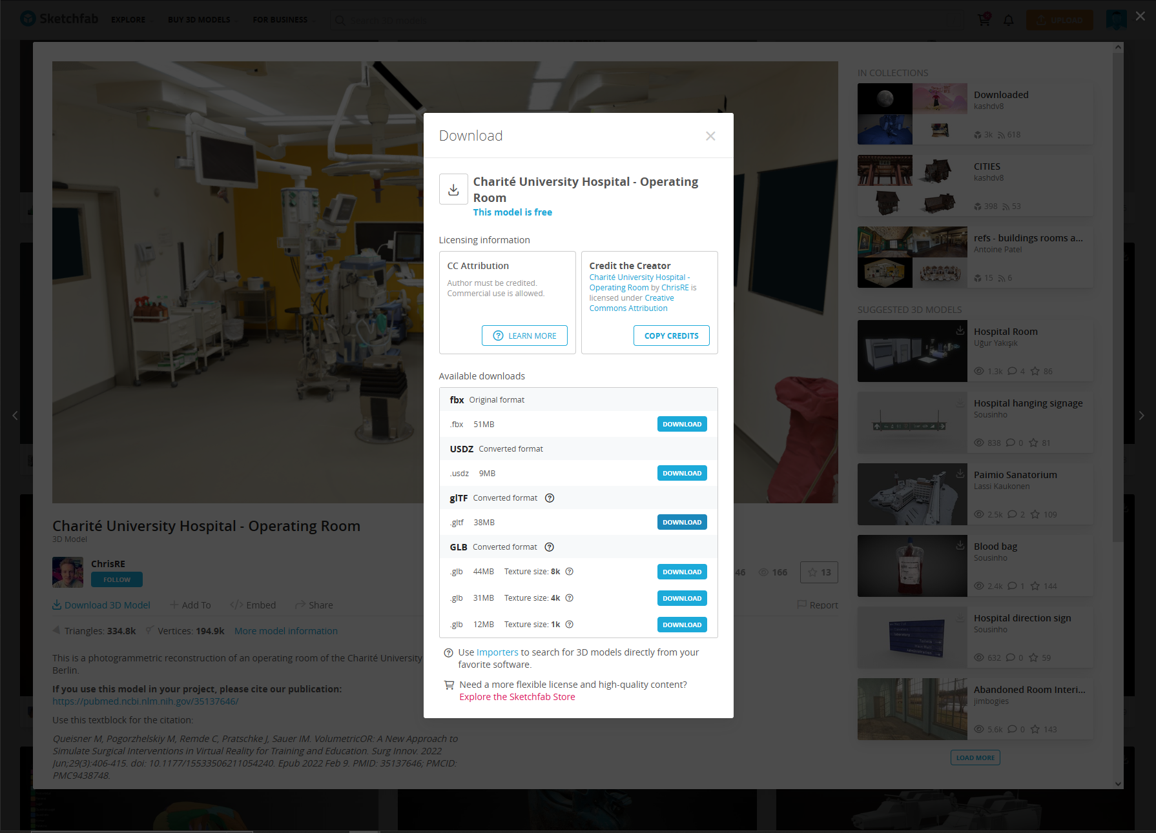The width and height of the screenshot is (1156, 833).
Task: Open the shopping cart icon
Action: tap(984, 19)
